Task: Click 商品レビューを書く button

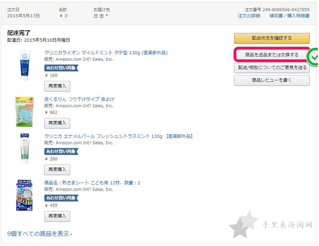Action: (x=272, y=81)
